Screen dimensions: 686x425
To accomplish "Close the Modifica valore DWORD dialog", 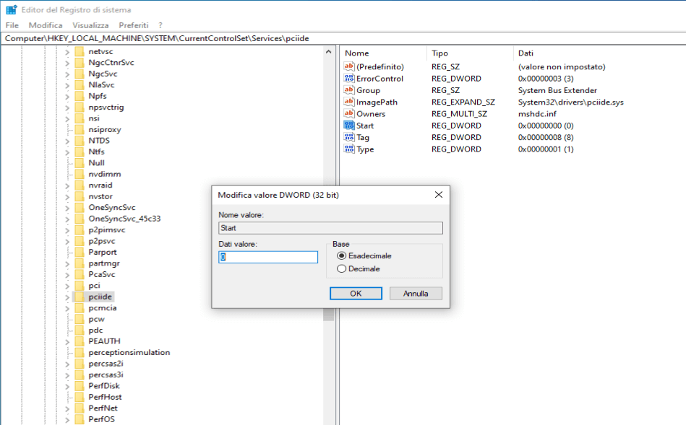I will [438, 195].
